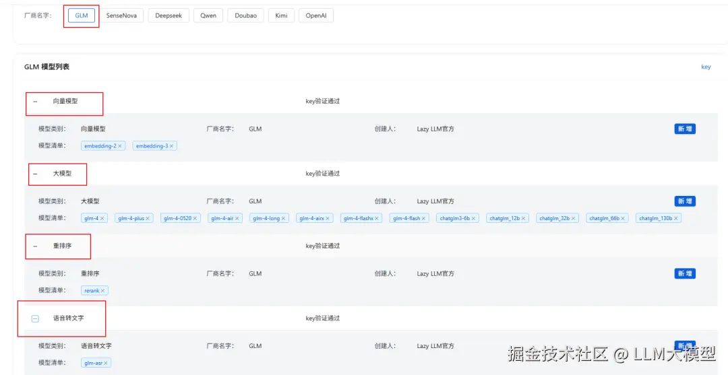Click 新增 in the 重排序 section
This screenshot has width=728, height=375.
(x=685, y=273)
